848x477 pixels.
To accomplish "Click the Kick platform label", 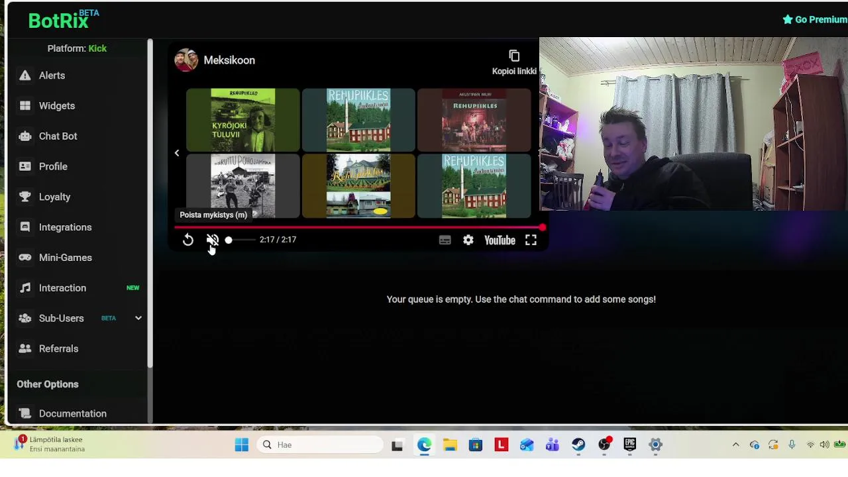I will pyautogui.click(x=97, y=48).
